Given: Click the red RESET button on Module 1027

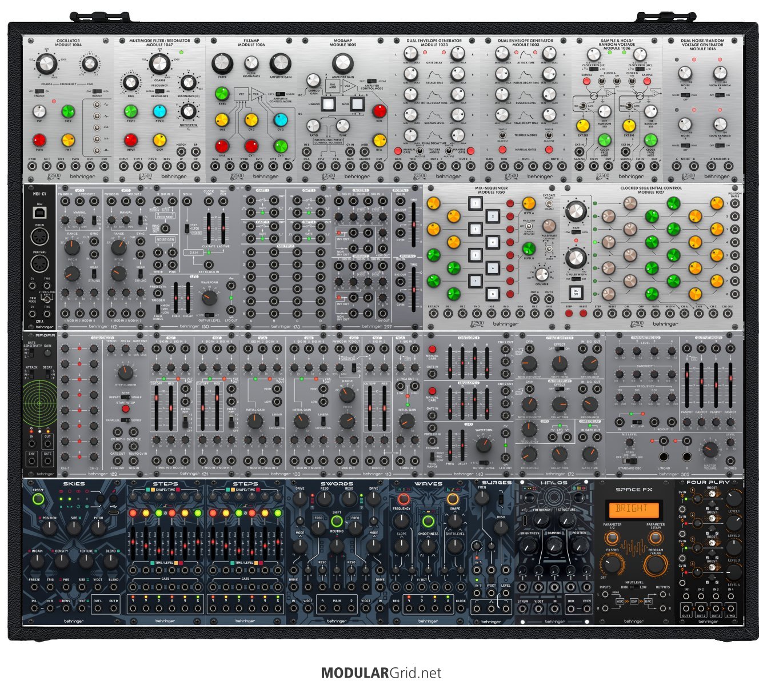Looking at the screenshot, I should 584,313.
